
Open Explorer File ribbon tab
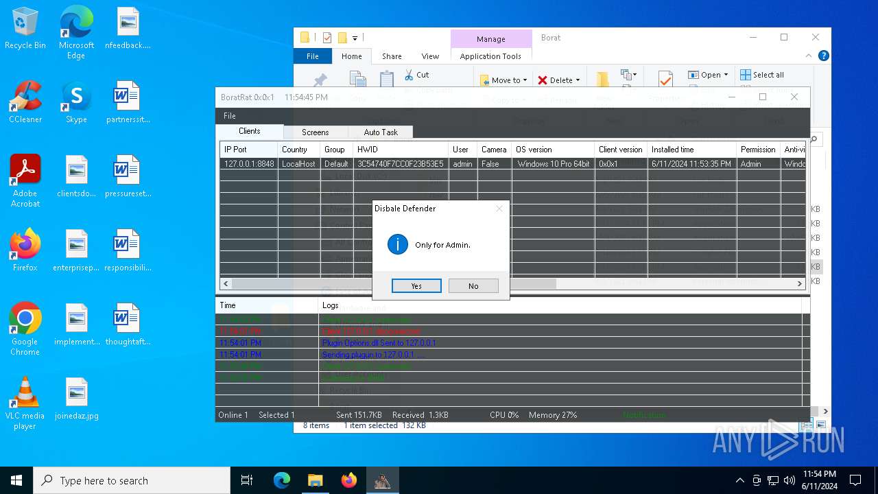coord(312,56)
